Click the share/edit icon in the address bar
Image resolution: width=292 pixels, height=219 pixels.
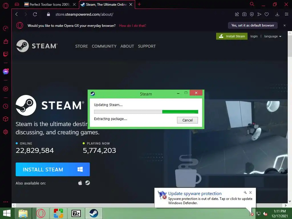237,14
